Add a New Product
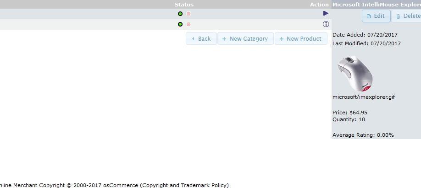Image resolution: width=421 pixels, height=188 pixels. (301, 38)
